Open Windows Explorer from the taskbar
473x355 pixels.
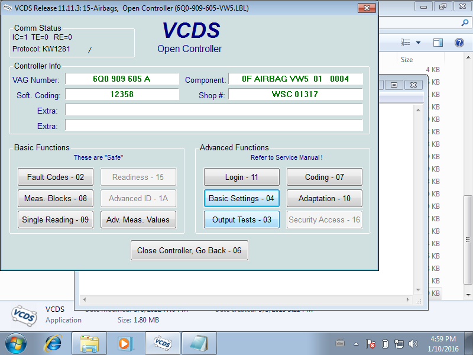pos(90,343)
